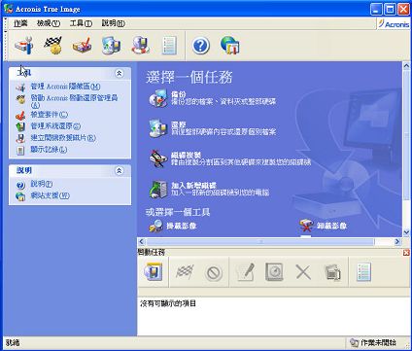Open the 顯示記錄(L) sidebar link
Image resolution: width=412 pixels, height=351 pixels.
[49, 150]
